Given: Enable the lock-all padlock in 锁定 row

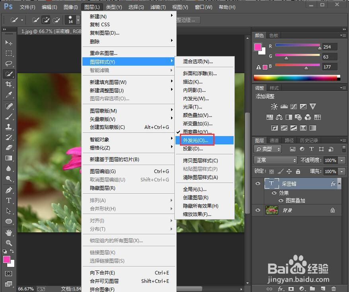Looking at the screenshot, I should click(298, 171).
